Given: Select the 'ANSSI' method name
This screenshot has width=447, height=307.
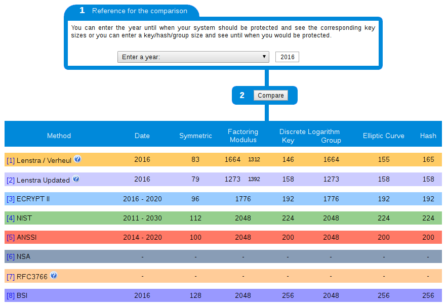Looking at the screenshot, I should [26, 237].
